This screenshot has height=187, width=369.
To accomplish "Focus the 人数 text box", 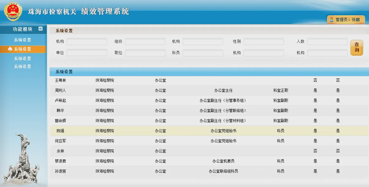I will point(327,41).
